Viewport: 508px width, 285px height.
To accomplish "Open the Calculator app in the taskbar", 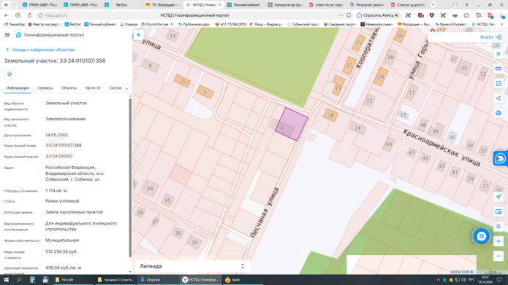I will coord(32,280).
